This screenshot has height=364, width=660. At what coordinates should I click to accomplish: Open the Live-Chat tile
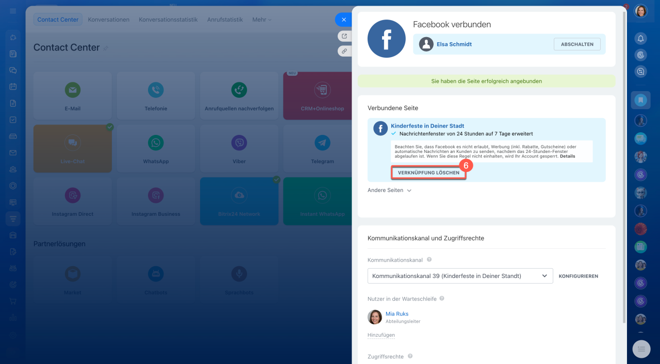click(72, 149)
